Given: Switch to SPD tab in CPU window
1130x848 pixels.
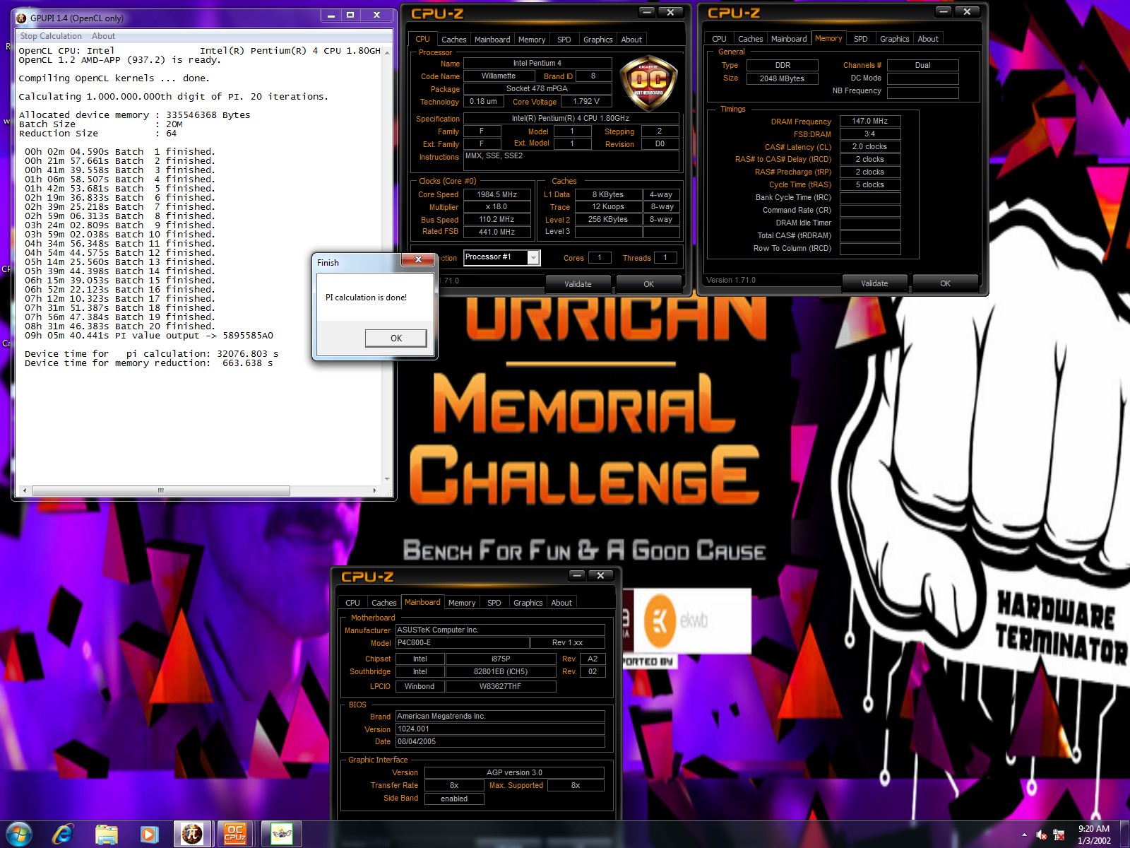Looking at the screenshot, I should (564, 40).
